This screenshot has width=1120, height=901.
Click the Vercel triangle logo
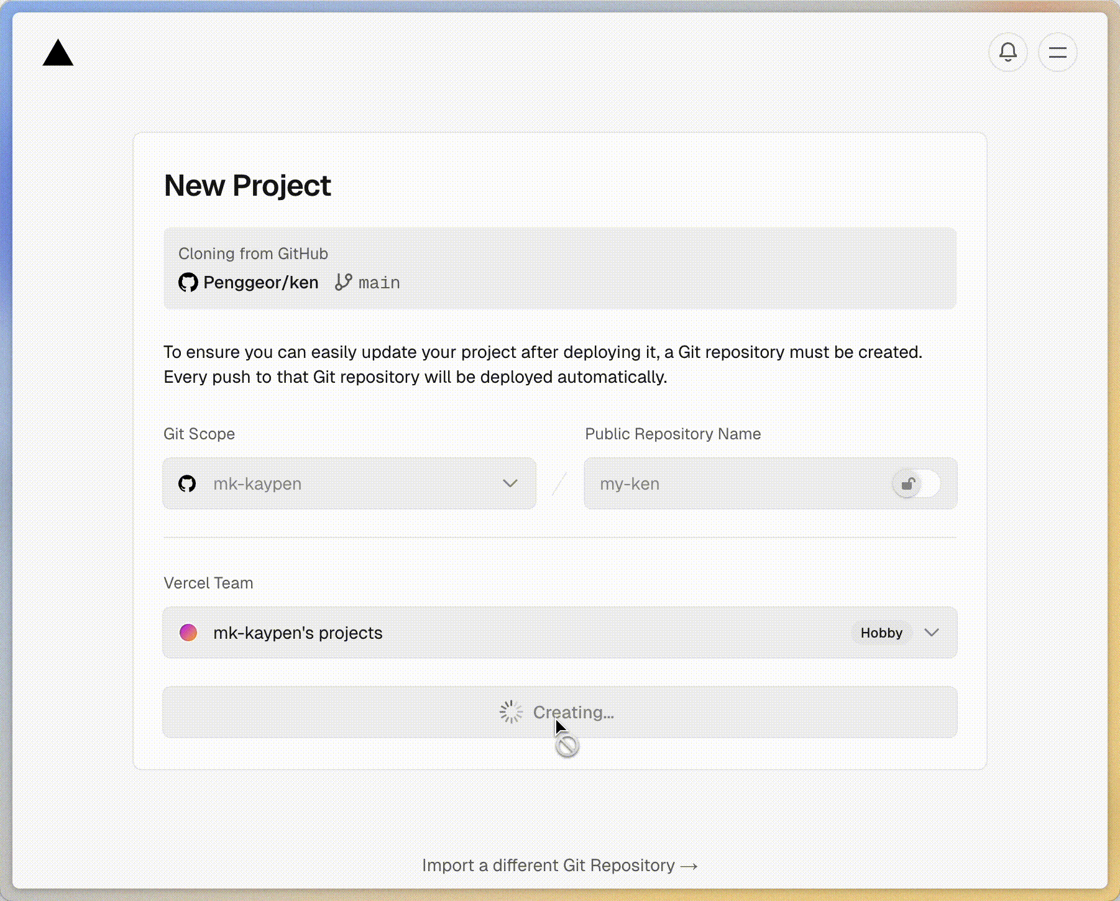[x=58, y=52]
